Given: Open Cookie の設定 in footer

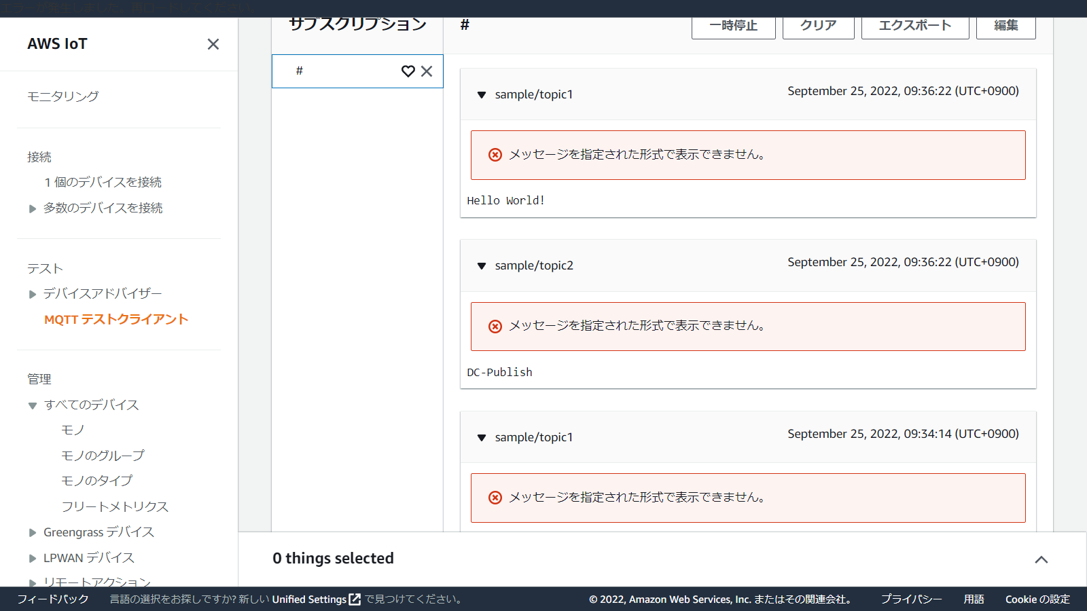Looking at the screenshot, I should [1037, 599].
